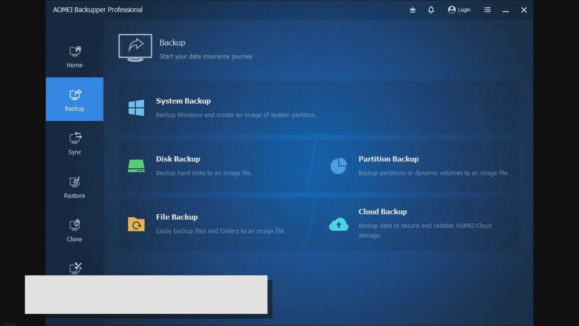The height and width of the screenshot is (326, 579).
Task: Click the 'AOMEI Backupper Professional' window title
Action: [x=98, y=10]
